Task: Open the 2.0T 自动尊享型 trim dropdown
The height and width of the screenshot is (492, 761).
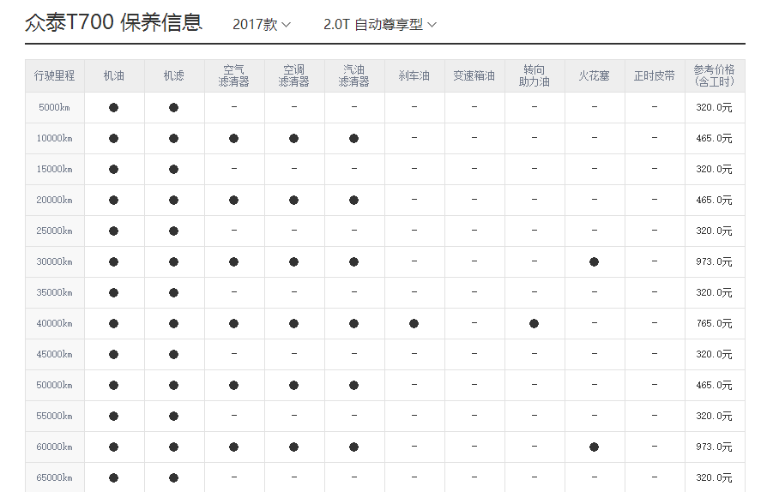Action: click(380, 24)
